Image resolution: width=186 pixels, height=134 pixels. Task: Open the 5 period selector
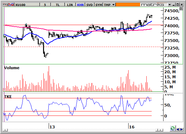point(45,5)
